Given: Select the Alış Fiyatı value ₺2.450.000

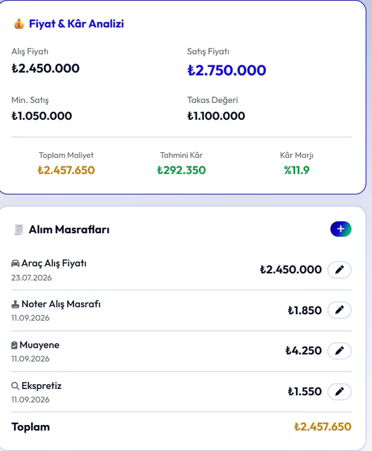Looking at the screenshot, I should tap(45, 68).
